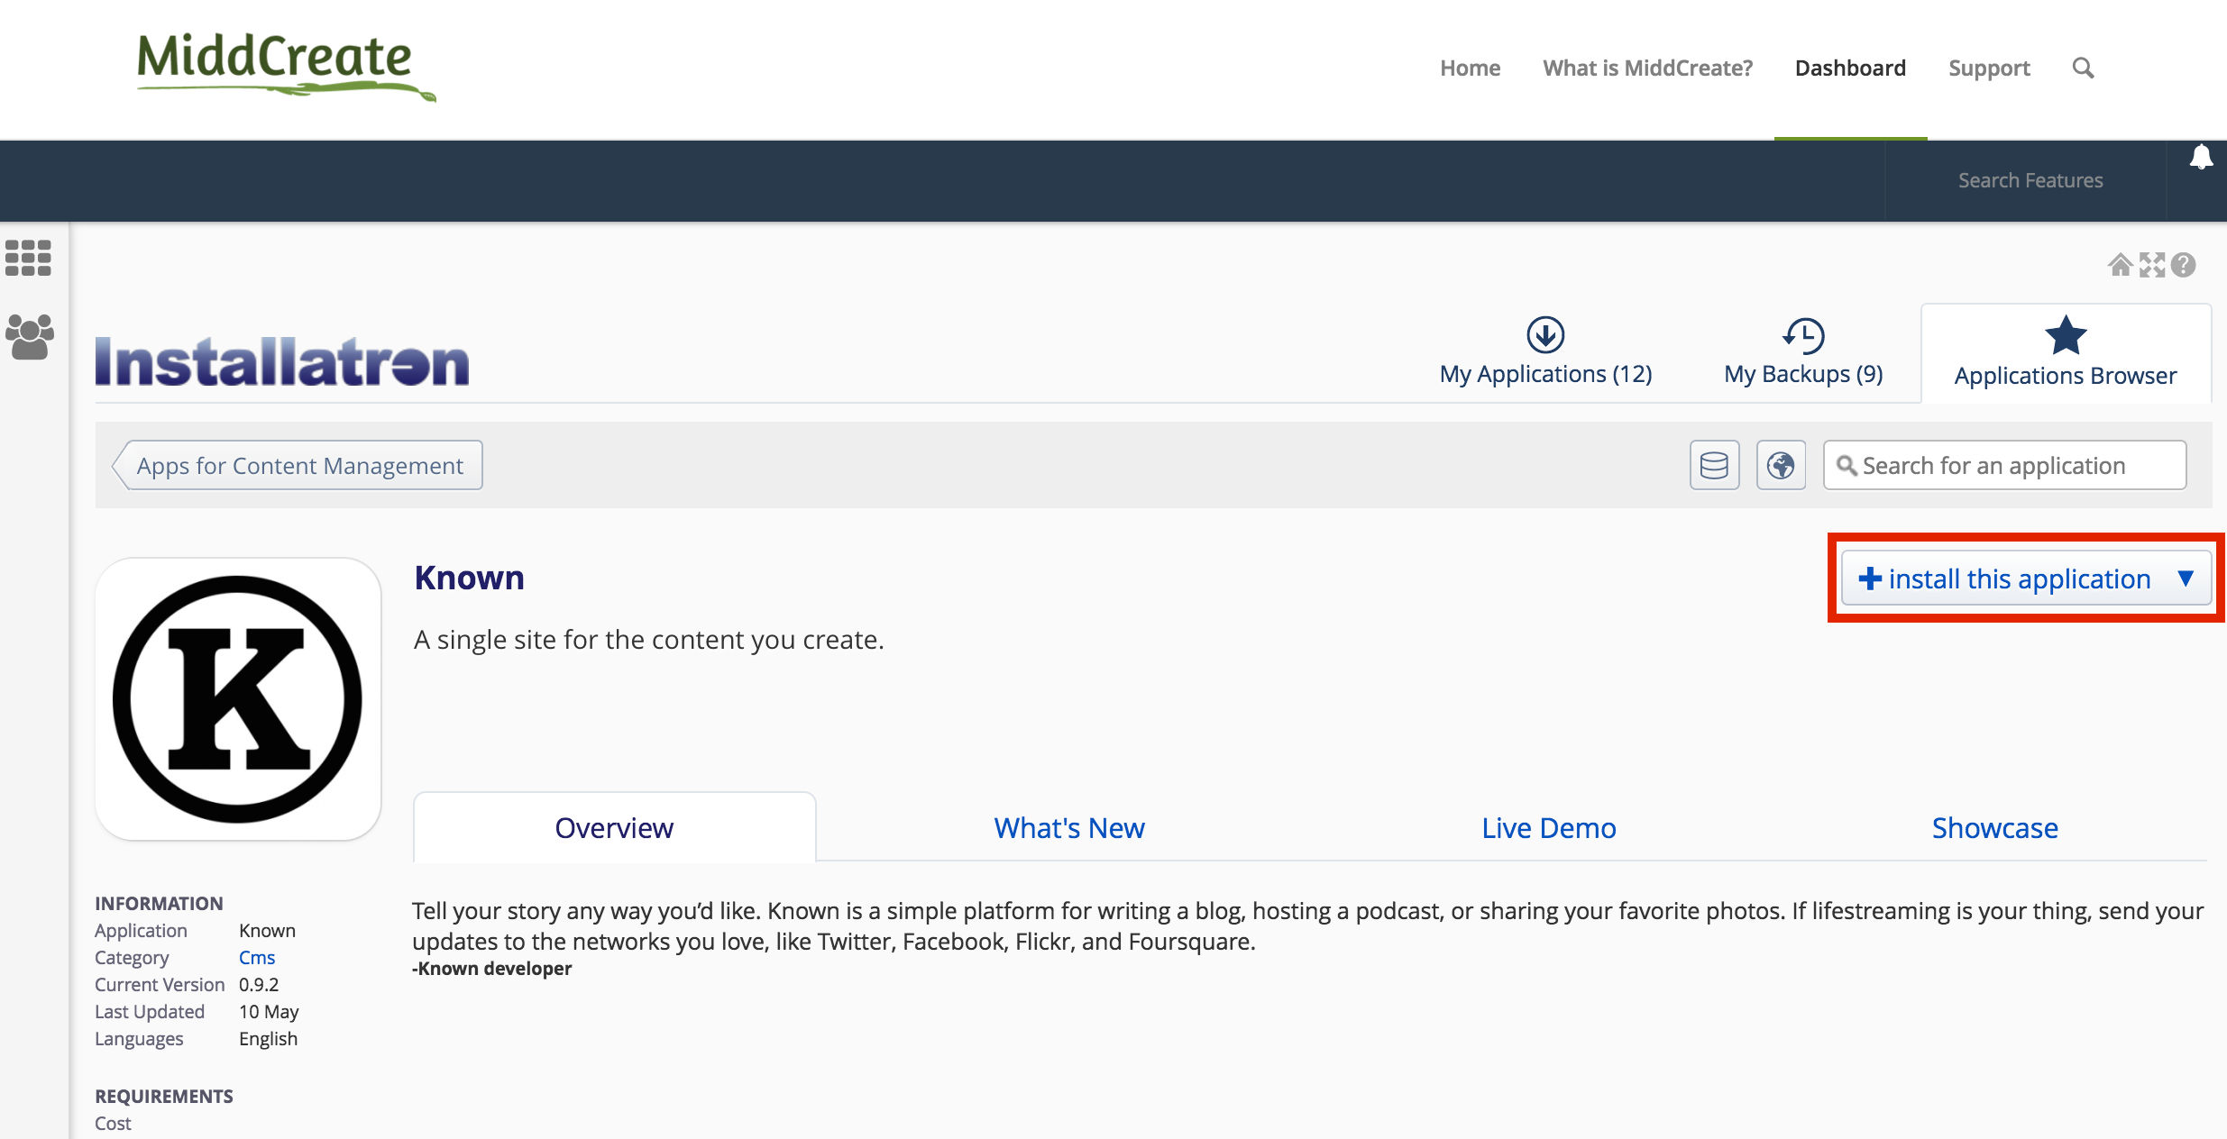2227x1139 pixels.
Task: Open the apps grid sidebar icon
Action: 28,258
